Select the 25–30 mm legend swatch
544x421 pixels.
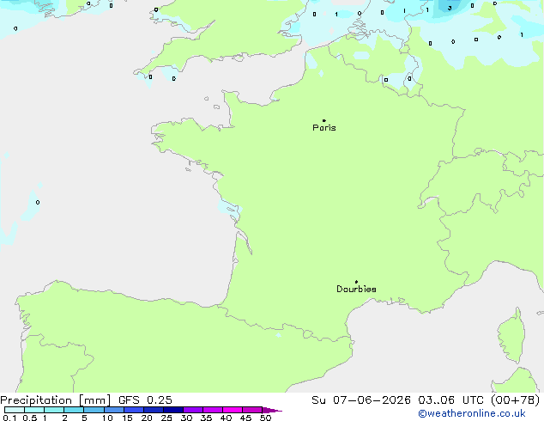click(x=173, y=410)
